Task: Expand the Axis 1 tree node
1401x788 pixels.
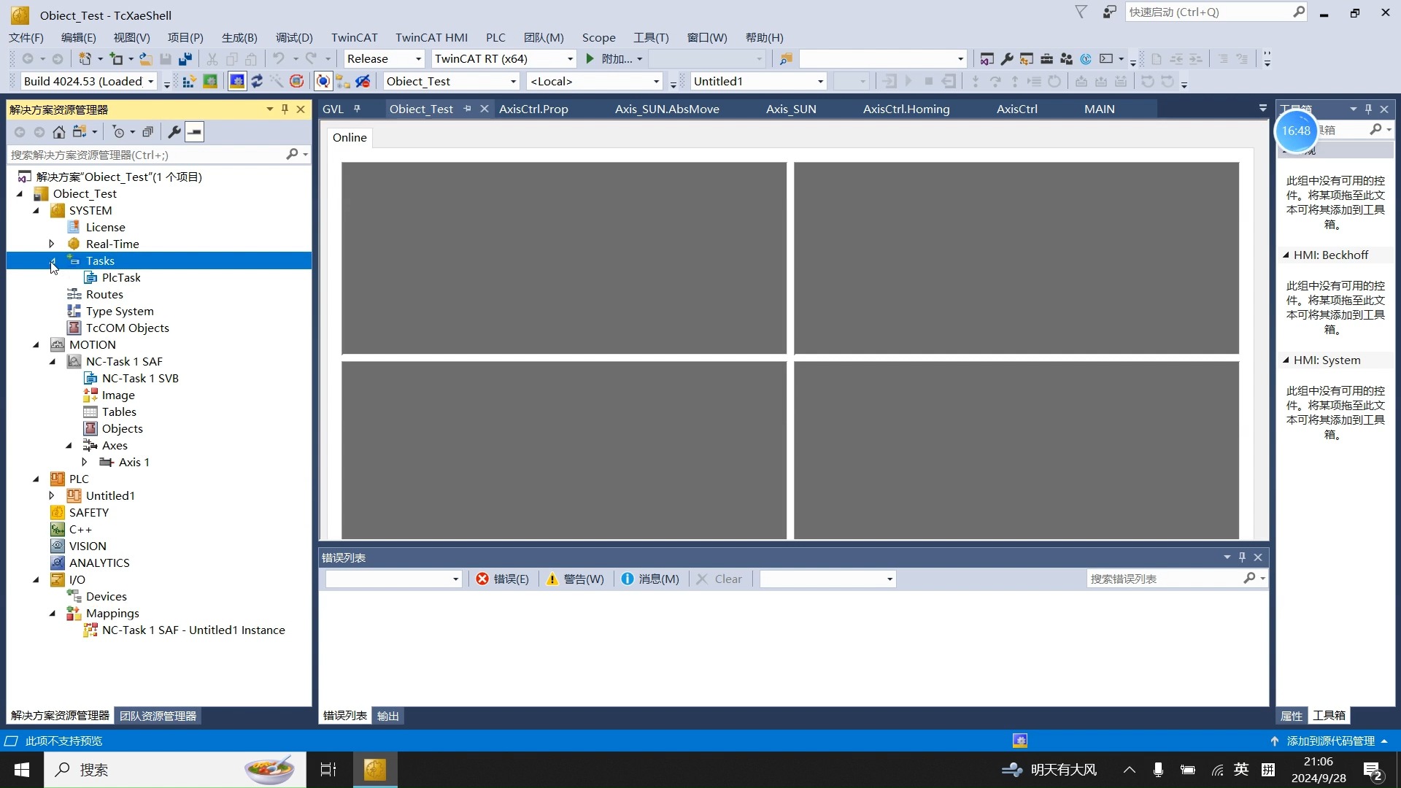Action: click(x=85, y=462)
